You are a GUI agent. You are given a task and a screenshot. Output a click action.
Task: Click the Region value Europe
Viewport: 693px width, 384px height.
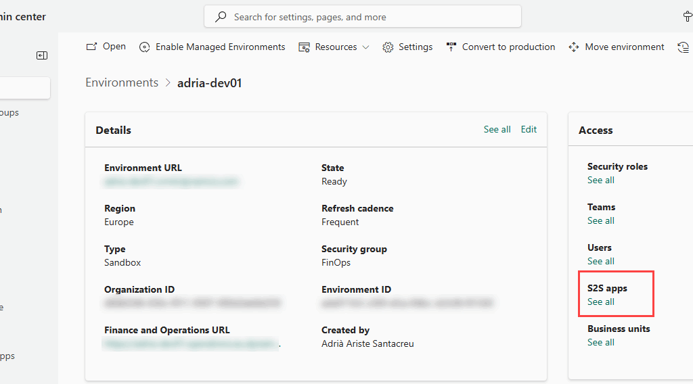point(119,222)
